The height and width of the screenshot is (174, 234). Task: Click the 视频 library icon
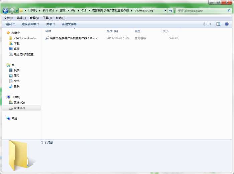(x=11, y=70)
